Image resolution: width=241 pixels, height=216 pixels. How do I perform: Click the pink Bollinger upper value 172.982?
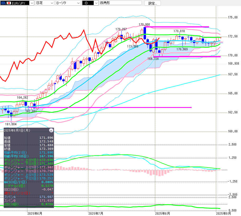(x=46, y=167)
